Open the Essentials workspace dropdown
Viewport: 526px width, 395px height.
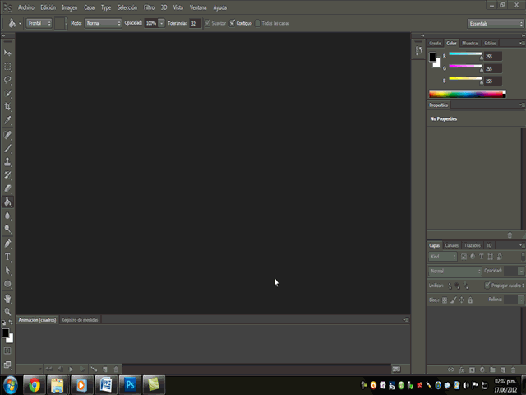point(495,24)
